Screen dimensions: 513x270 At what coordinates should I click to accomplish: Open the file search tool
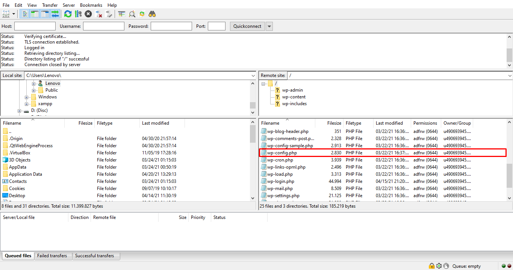pos(132,14)
